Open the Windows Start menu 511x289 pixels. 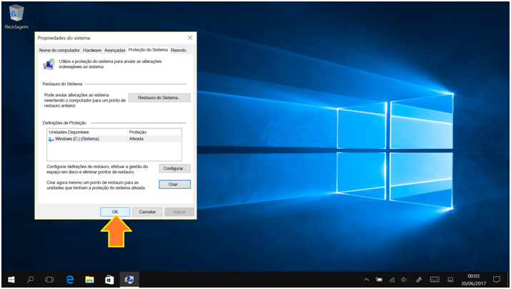point(11,279)
